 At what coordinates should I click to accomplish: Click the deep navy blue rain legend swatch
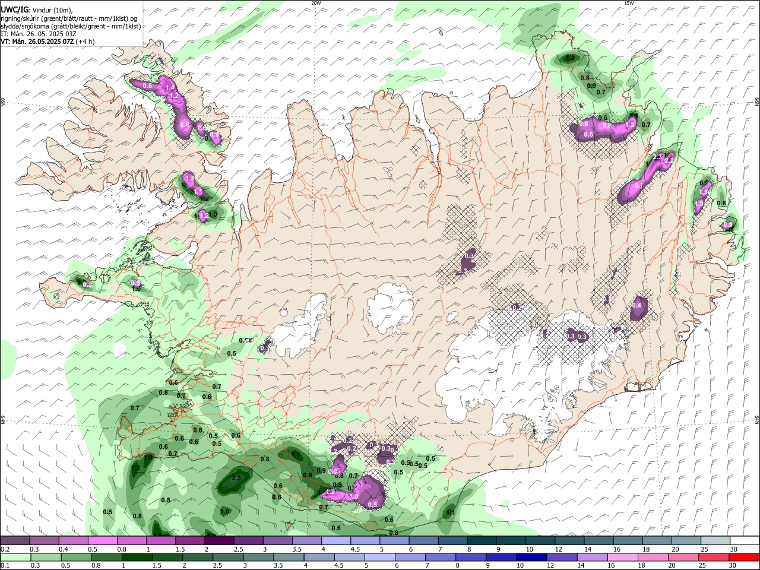pyautogui.click(x=531, y=557)
